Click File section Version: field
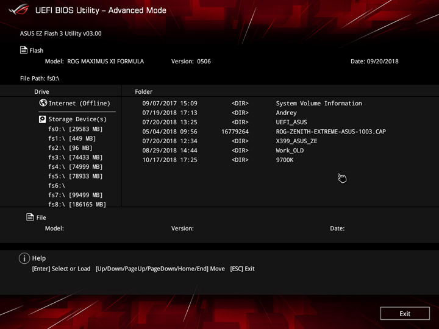Viewport: 439px width, 329px height. coord(182,228)
